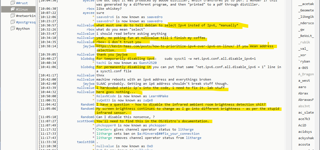The width and height of the screenshot is (320, 150).
Task: Select the scottbomb sender nickname
Action: click(x=86, y=121)
